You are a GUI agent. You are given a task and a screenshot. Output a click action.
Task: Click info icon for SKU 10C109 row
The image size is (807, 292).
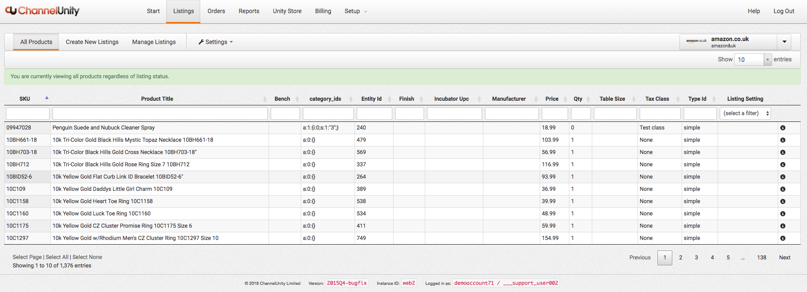pos(782,189)
